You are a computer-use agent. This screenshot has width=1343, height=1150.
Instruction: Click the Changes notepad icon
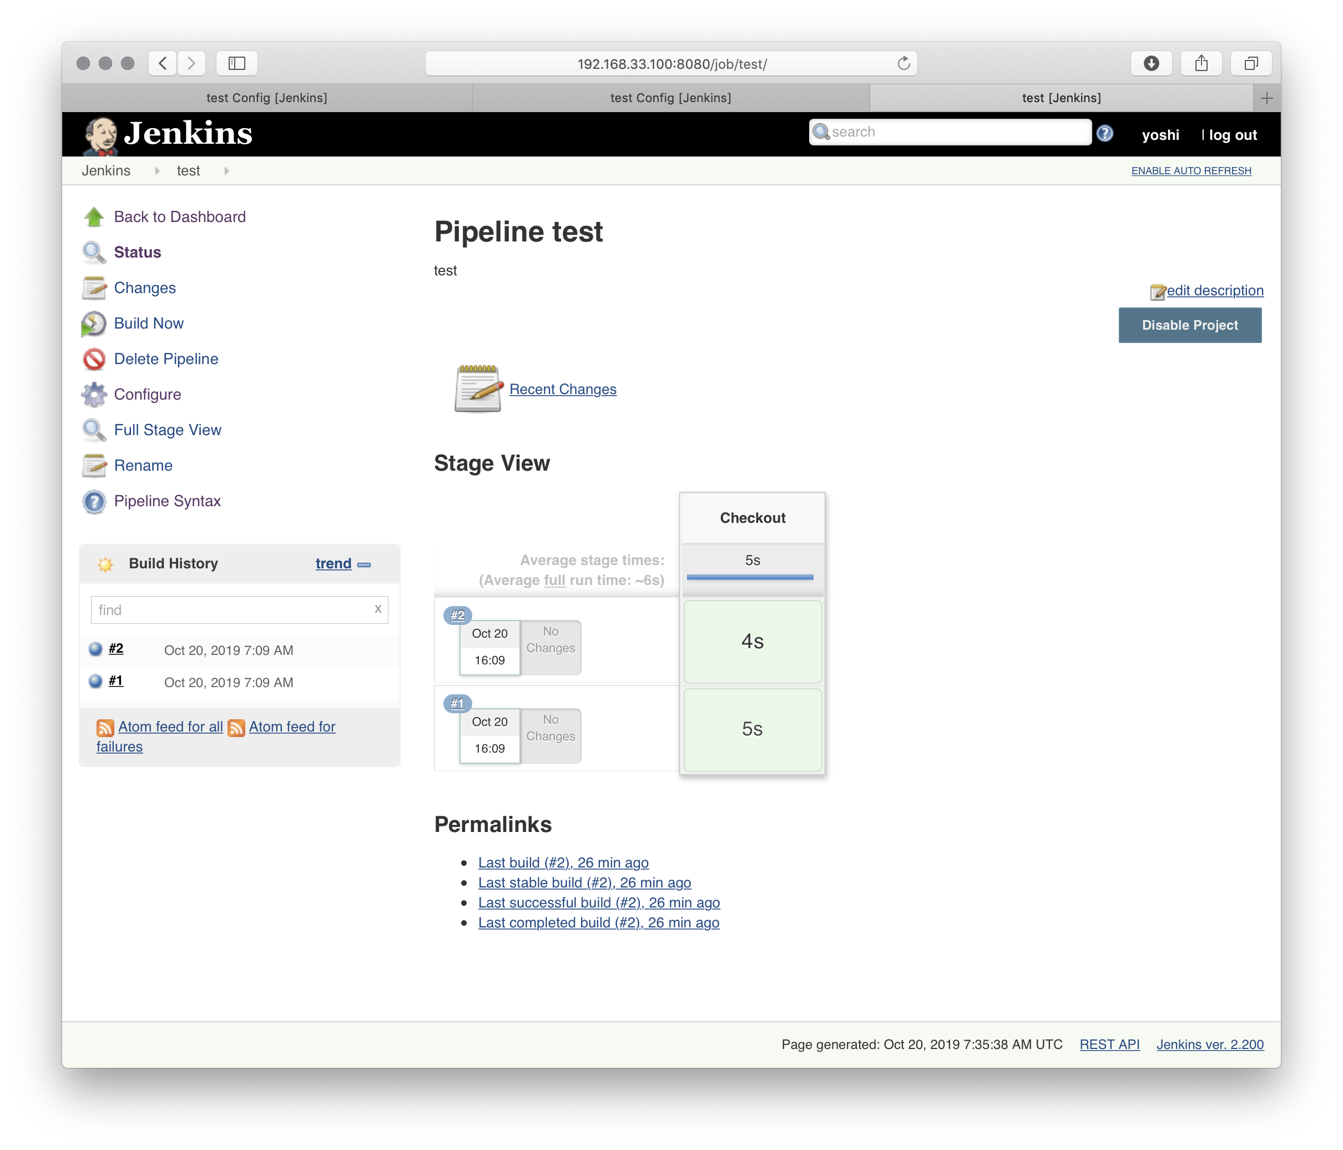pos(94,288)
